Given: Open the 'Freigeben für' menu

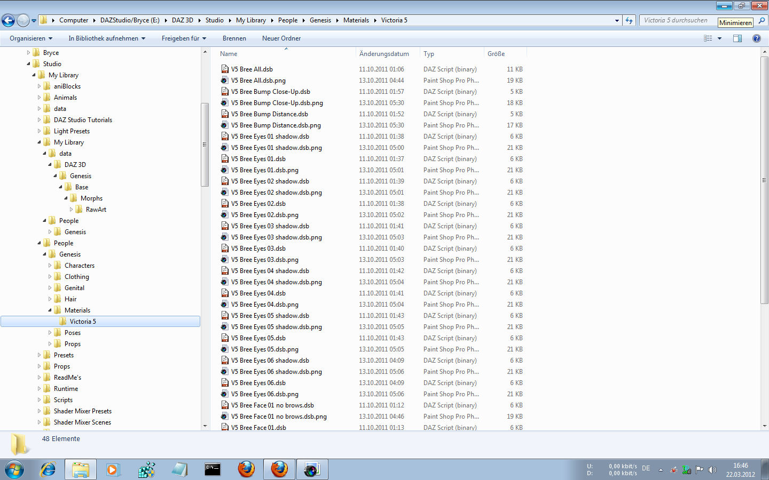Looking at the screenshot, I should click(x=184, y=38).
